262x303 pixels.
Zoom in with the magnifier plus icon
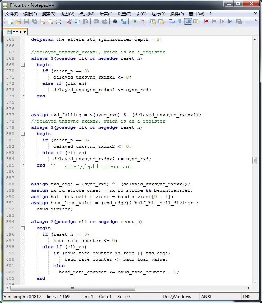(134, 21)
